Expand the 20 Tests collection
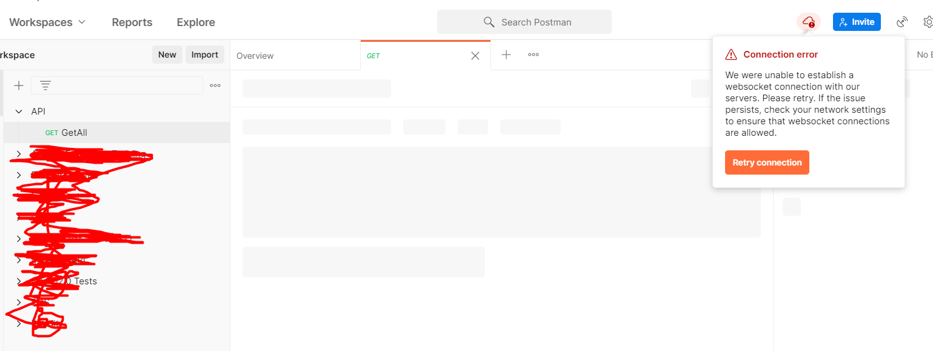The height and width of the screenshot is (351, 933). click(x=18, y=281)
